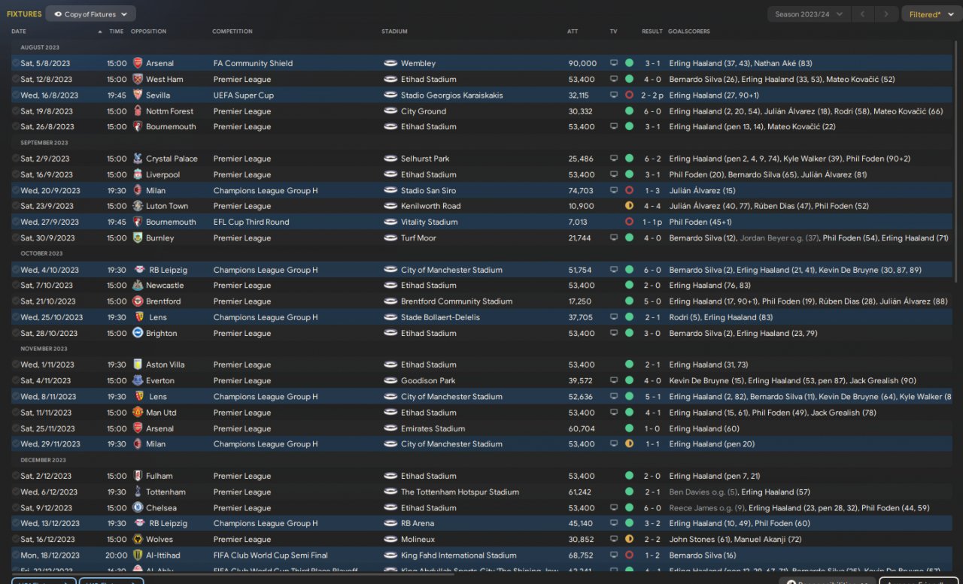Toggle the tick for the Sat 5/8/2023 fixture
This screenshot has height=584, width=963.
(16, 63)
